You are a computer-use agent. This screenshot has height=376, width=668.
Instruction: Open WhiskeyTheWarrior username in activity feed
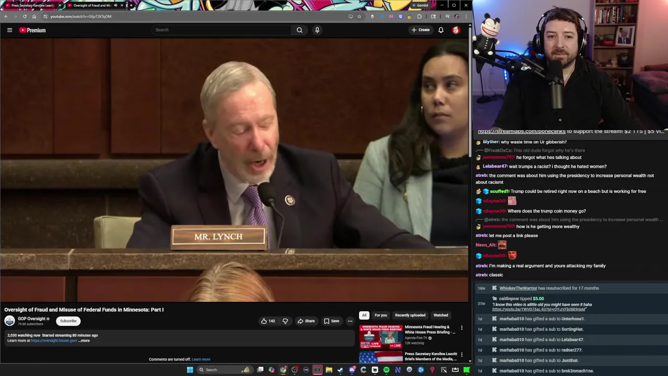[x=518, y=288]
